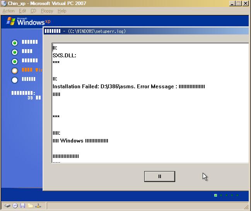Click the network adapter status icon
The image size is (251, 211).
(x=38, y=206)
